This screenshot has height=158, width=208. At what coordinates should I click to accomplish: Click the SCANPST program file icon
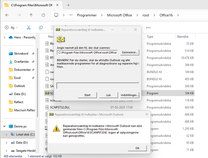tap(47, 93)
